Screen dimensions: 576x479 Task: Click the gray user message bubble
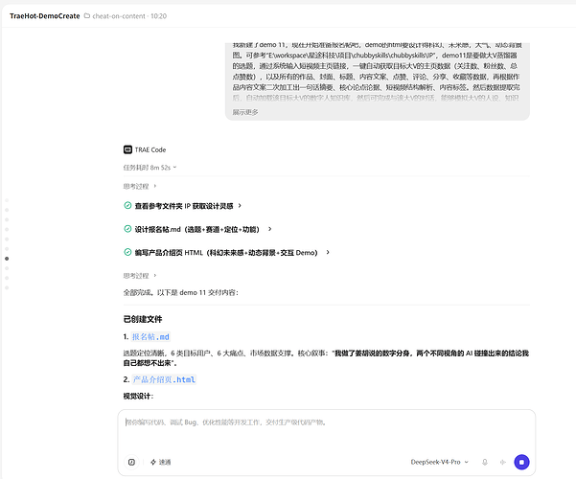tap(378, 81)
